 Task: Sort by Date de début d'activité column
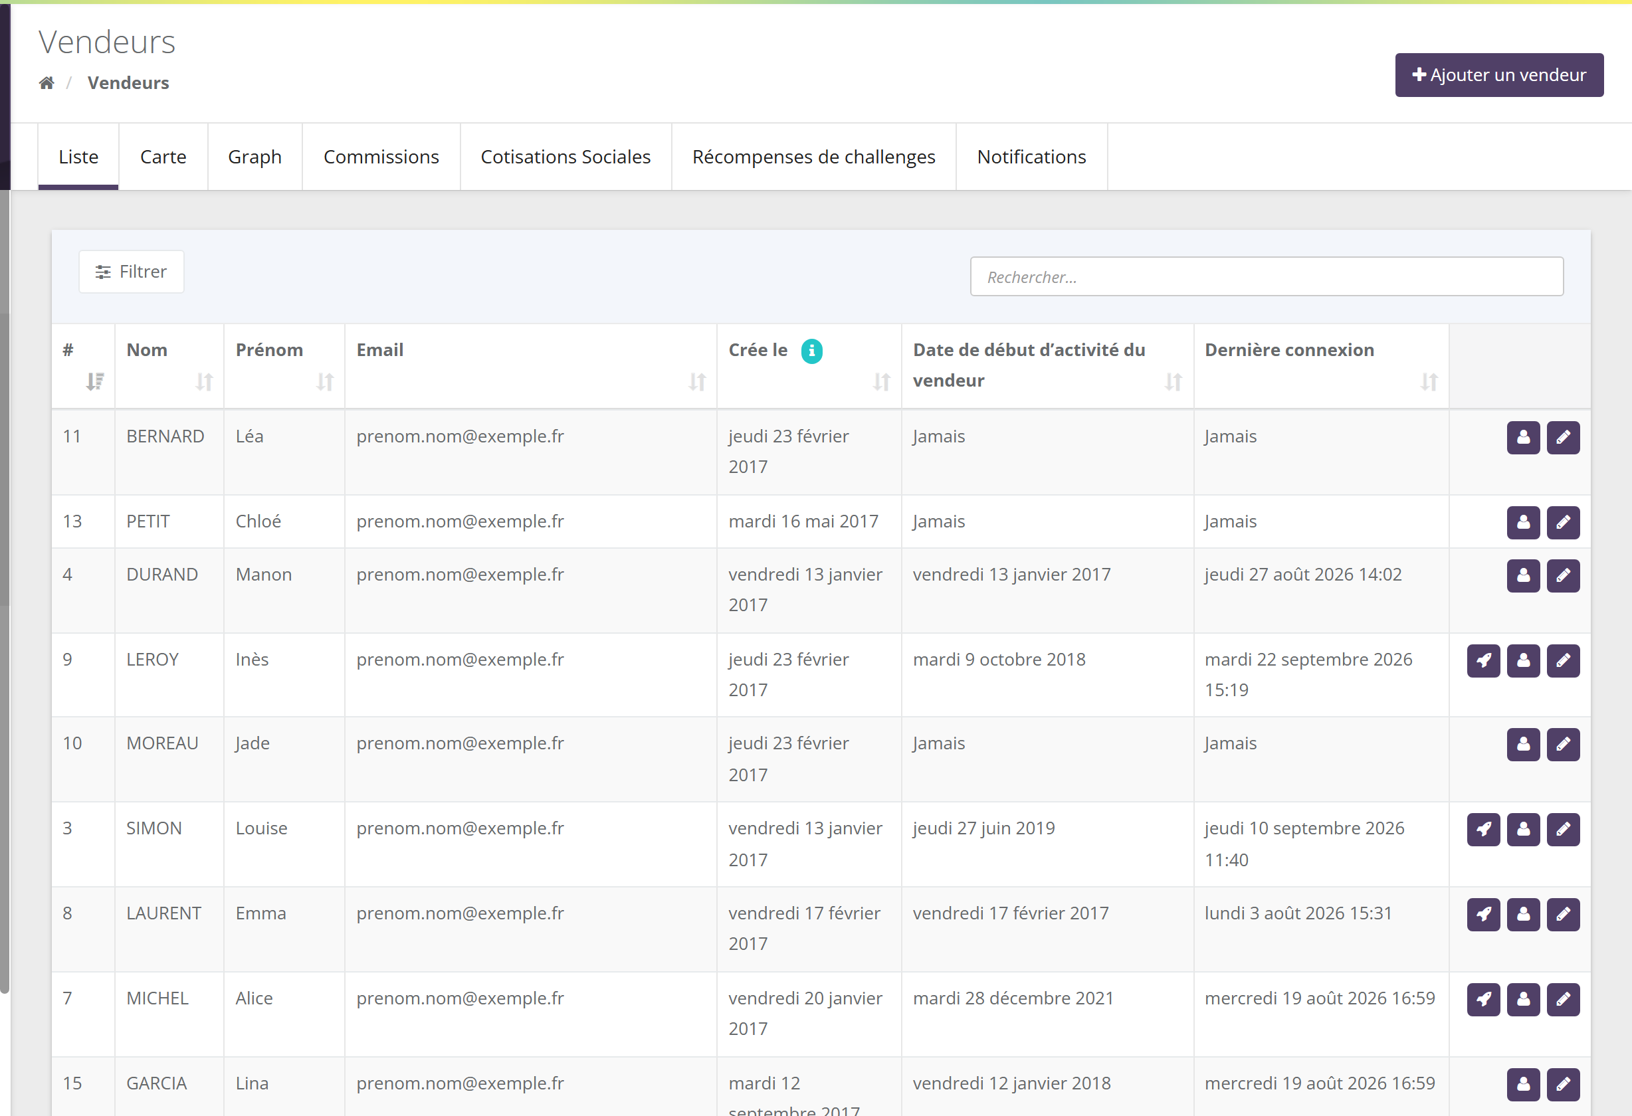click(x=1173, y=381)
